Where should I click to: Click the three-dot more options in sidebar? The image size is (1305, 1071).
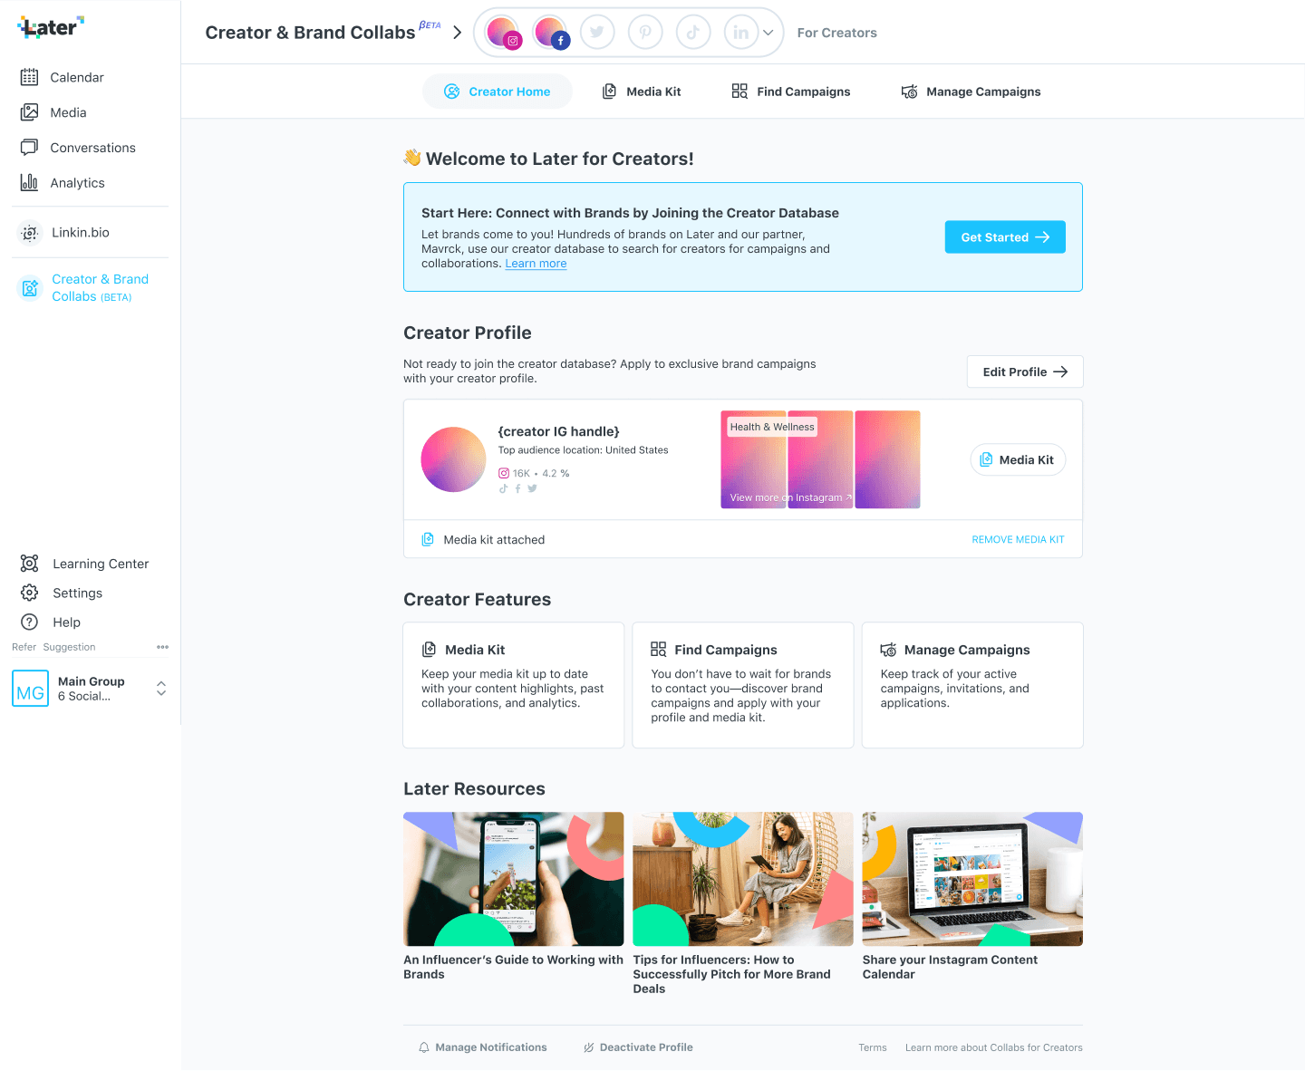162,647
